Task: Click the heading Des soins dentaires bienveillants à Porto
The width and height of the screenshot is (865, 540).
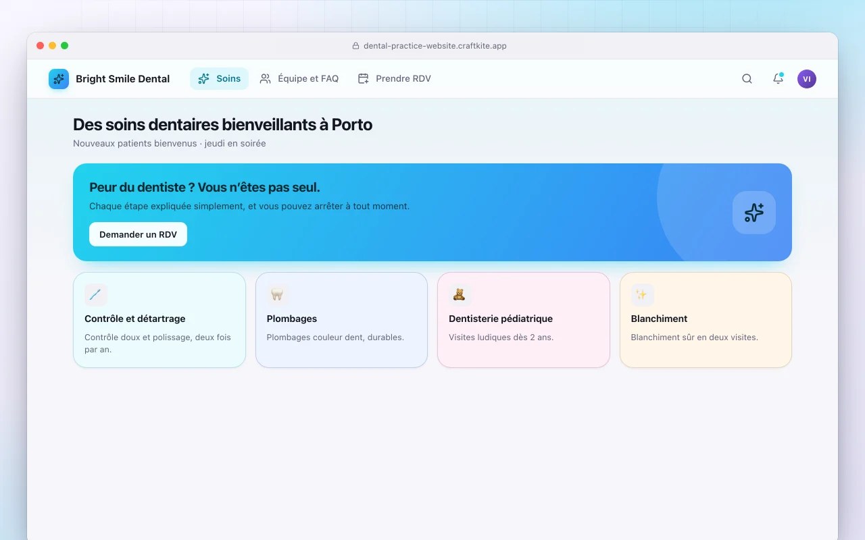Action: 222,125
